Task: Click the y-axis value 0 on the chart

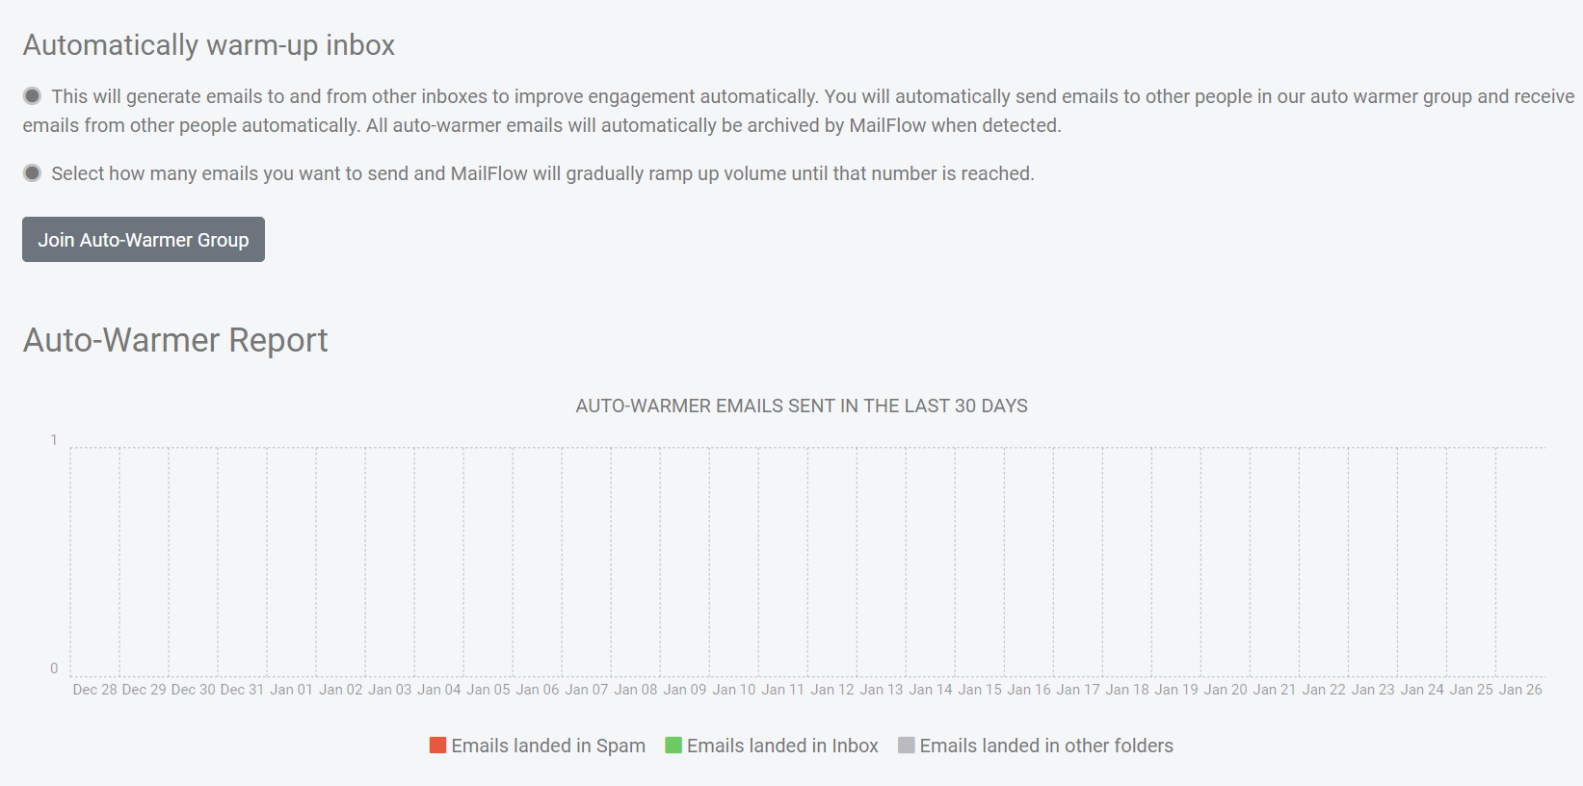Action: [54, 668]
